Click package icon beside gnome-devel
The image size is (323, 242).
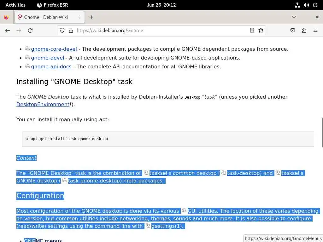pos(27,57)
